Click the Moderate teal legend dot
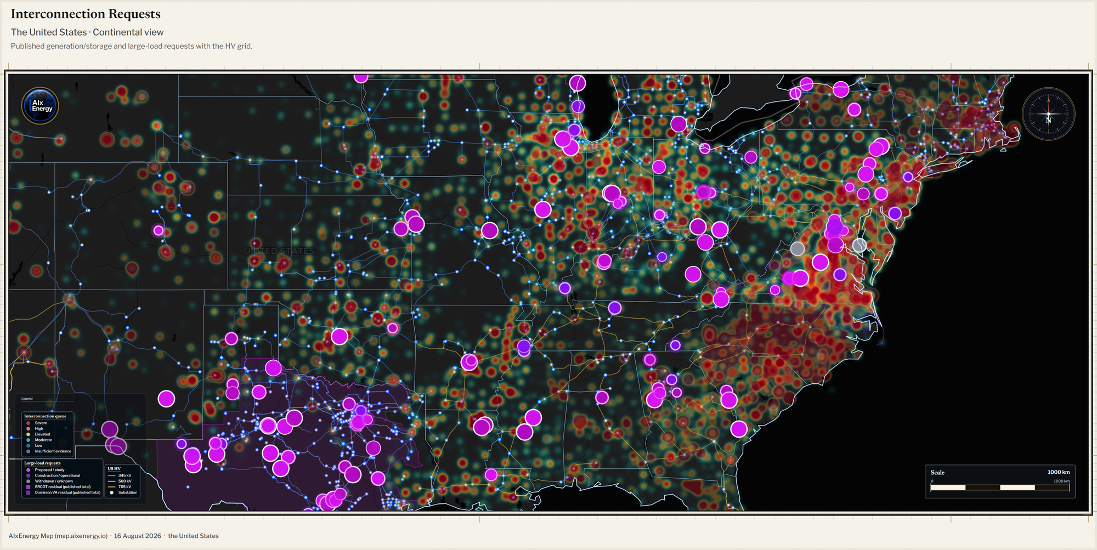The width and height of the screenshot is (1097, 550). (x=28, y=440)
